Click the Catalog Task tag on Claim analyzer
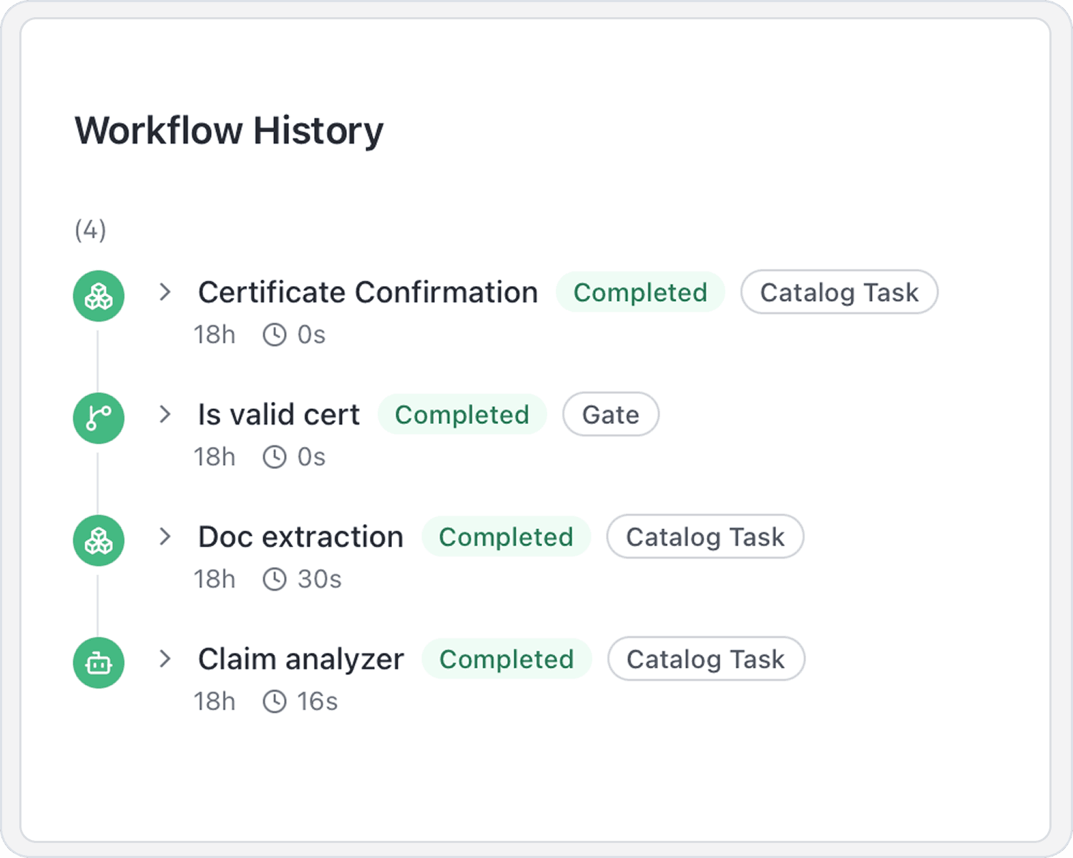Image resolution: width=1073 pixels, height=858 pixels. [706, 659]
